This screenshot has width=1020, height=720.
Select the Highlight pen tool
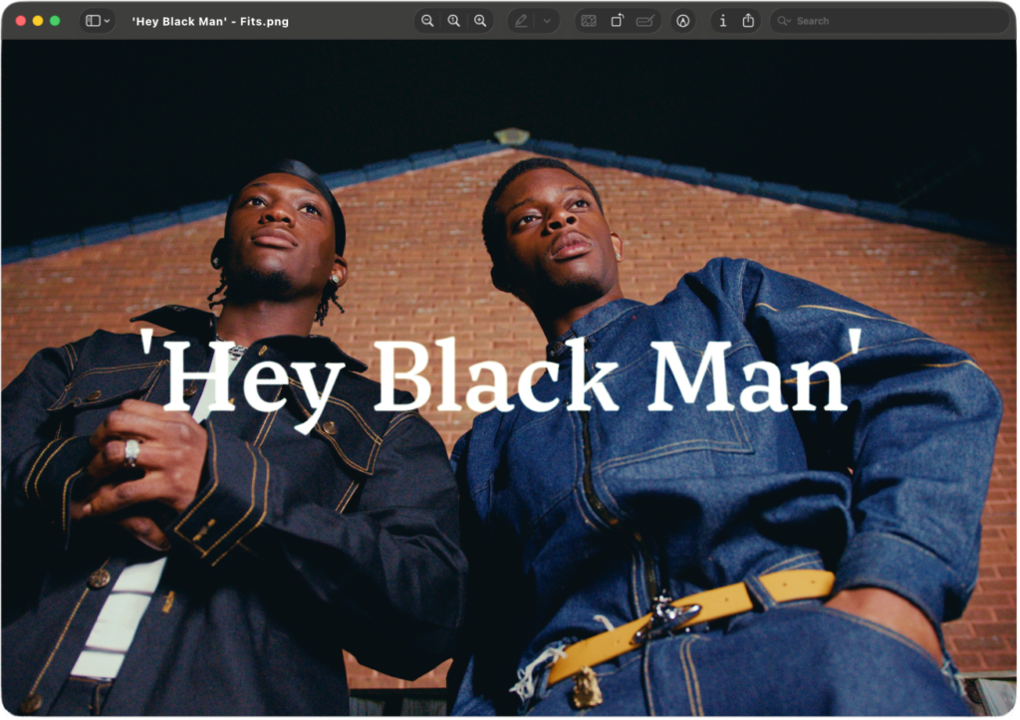[x=521, y=21]
